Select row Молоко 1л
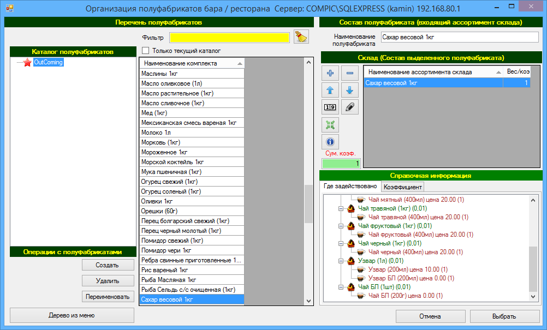 pyautogui.click(x=192, y=133)
